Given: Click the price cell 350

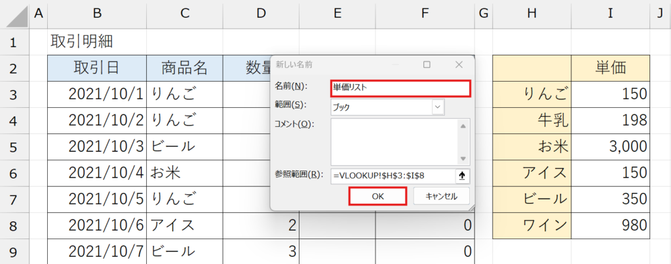Looking at the screenshot, I should (x=610, y=199).
